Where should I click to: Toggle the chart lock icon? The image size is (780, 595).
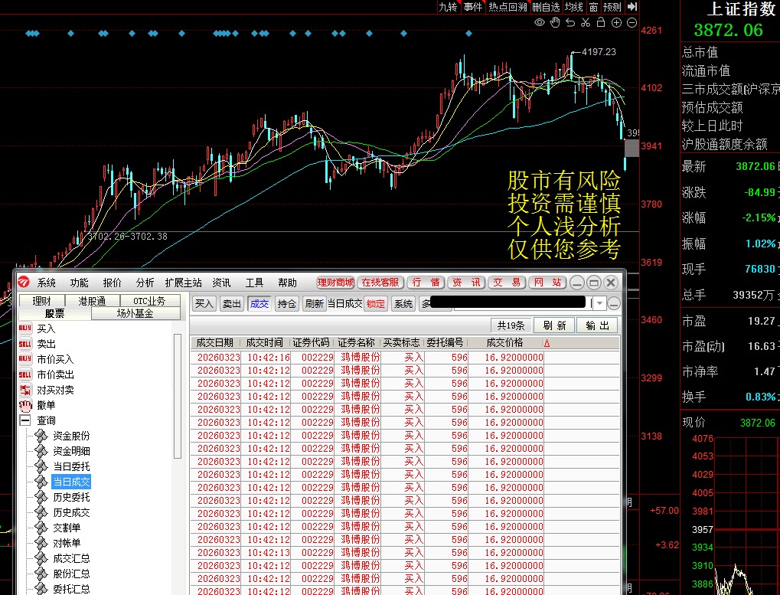coord(601,23)
